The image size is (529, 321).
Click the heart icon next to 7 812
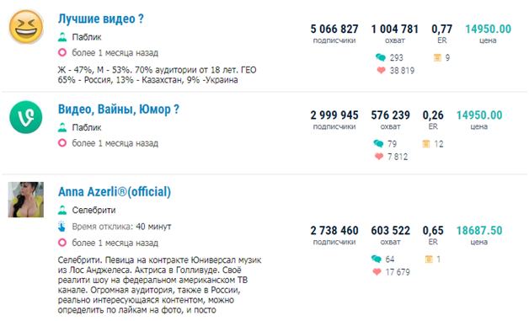[379, 157]
